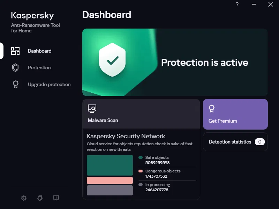Click the gray In processing bar
Viewport: 279px width, 209px height.
(x=110, y=190)
